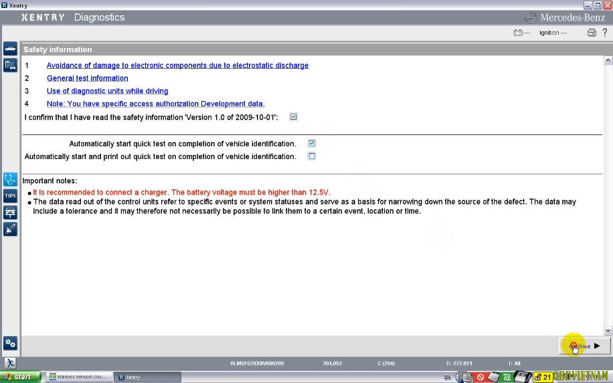Screen dimensions: 613x383
Task: Click the printer icon in header
Action: point(592,33)
